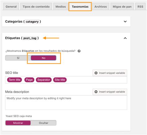This screenshot has height=135, width=147.
Task: Expand the Categorías section chevron
Action: pyautogui.click(x=125, y=21)
